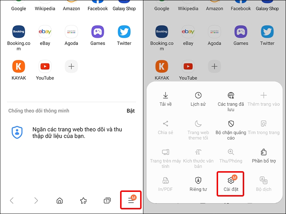286x214 pixels.
Task: Open the tab switcher
Action: click(x=108, y=200)
